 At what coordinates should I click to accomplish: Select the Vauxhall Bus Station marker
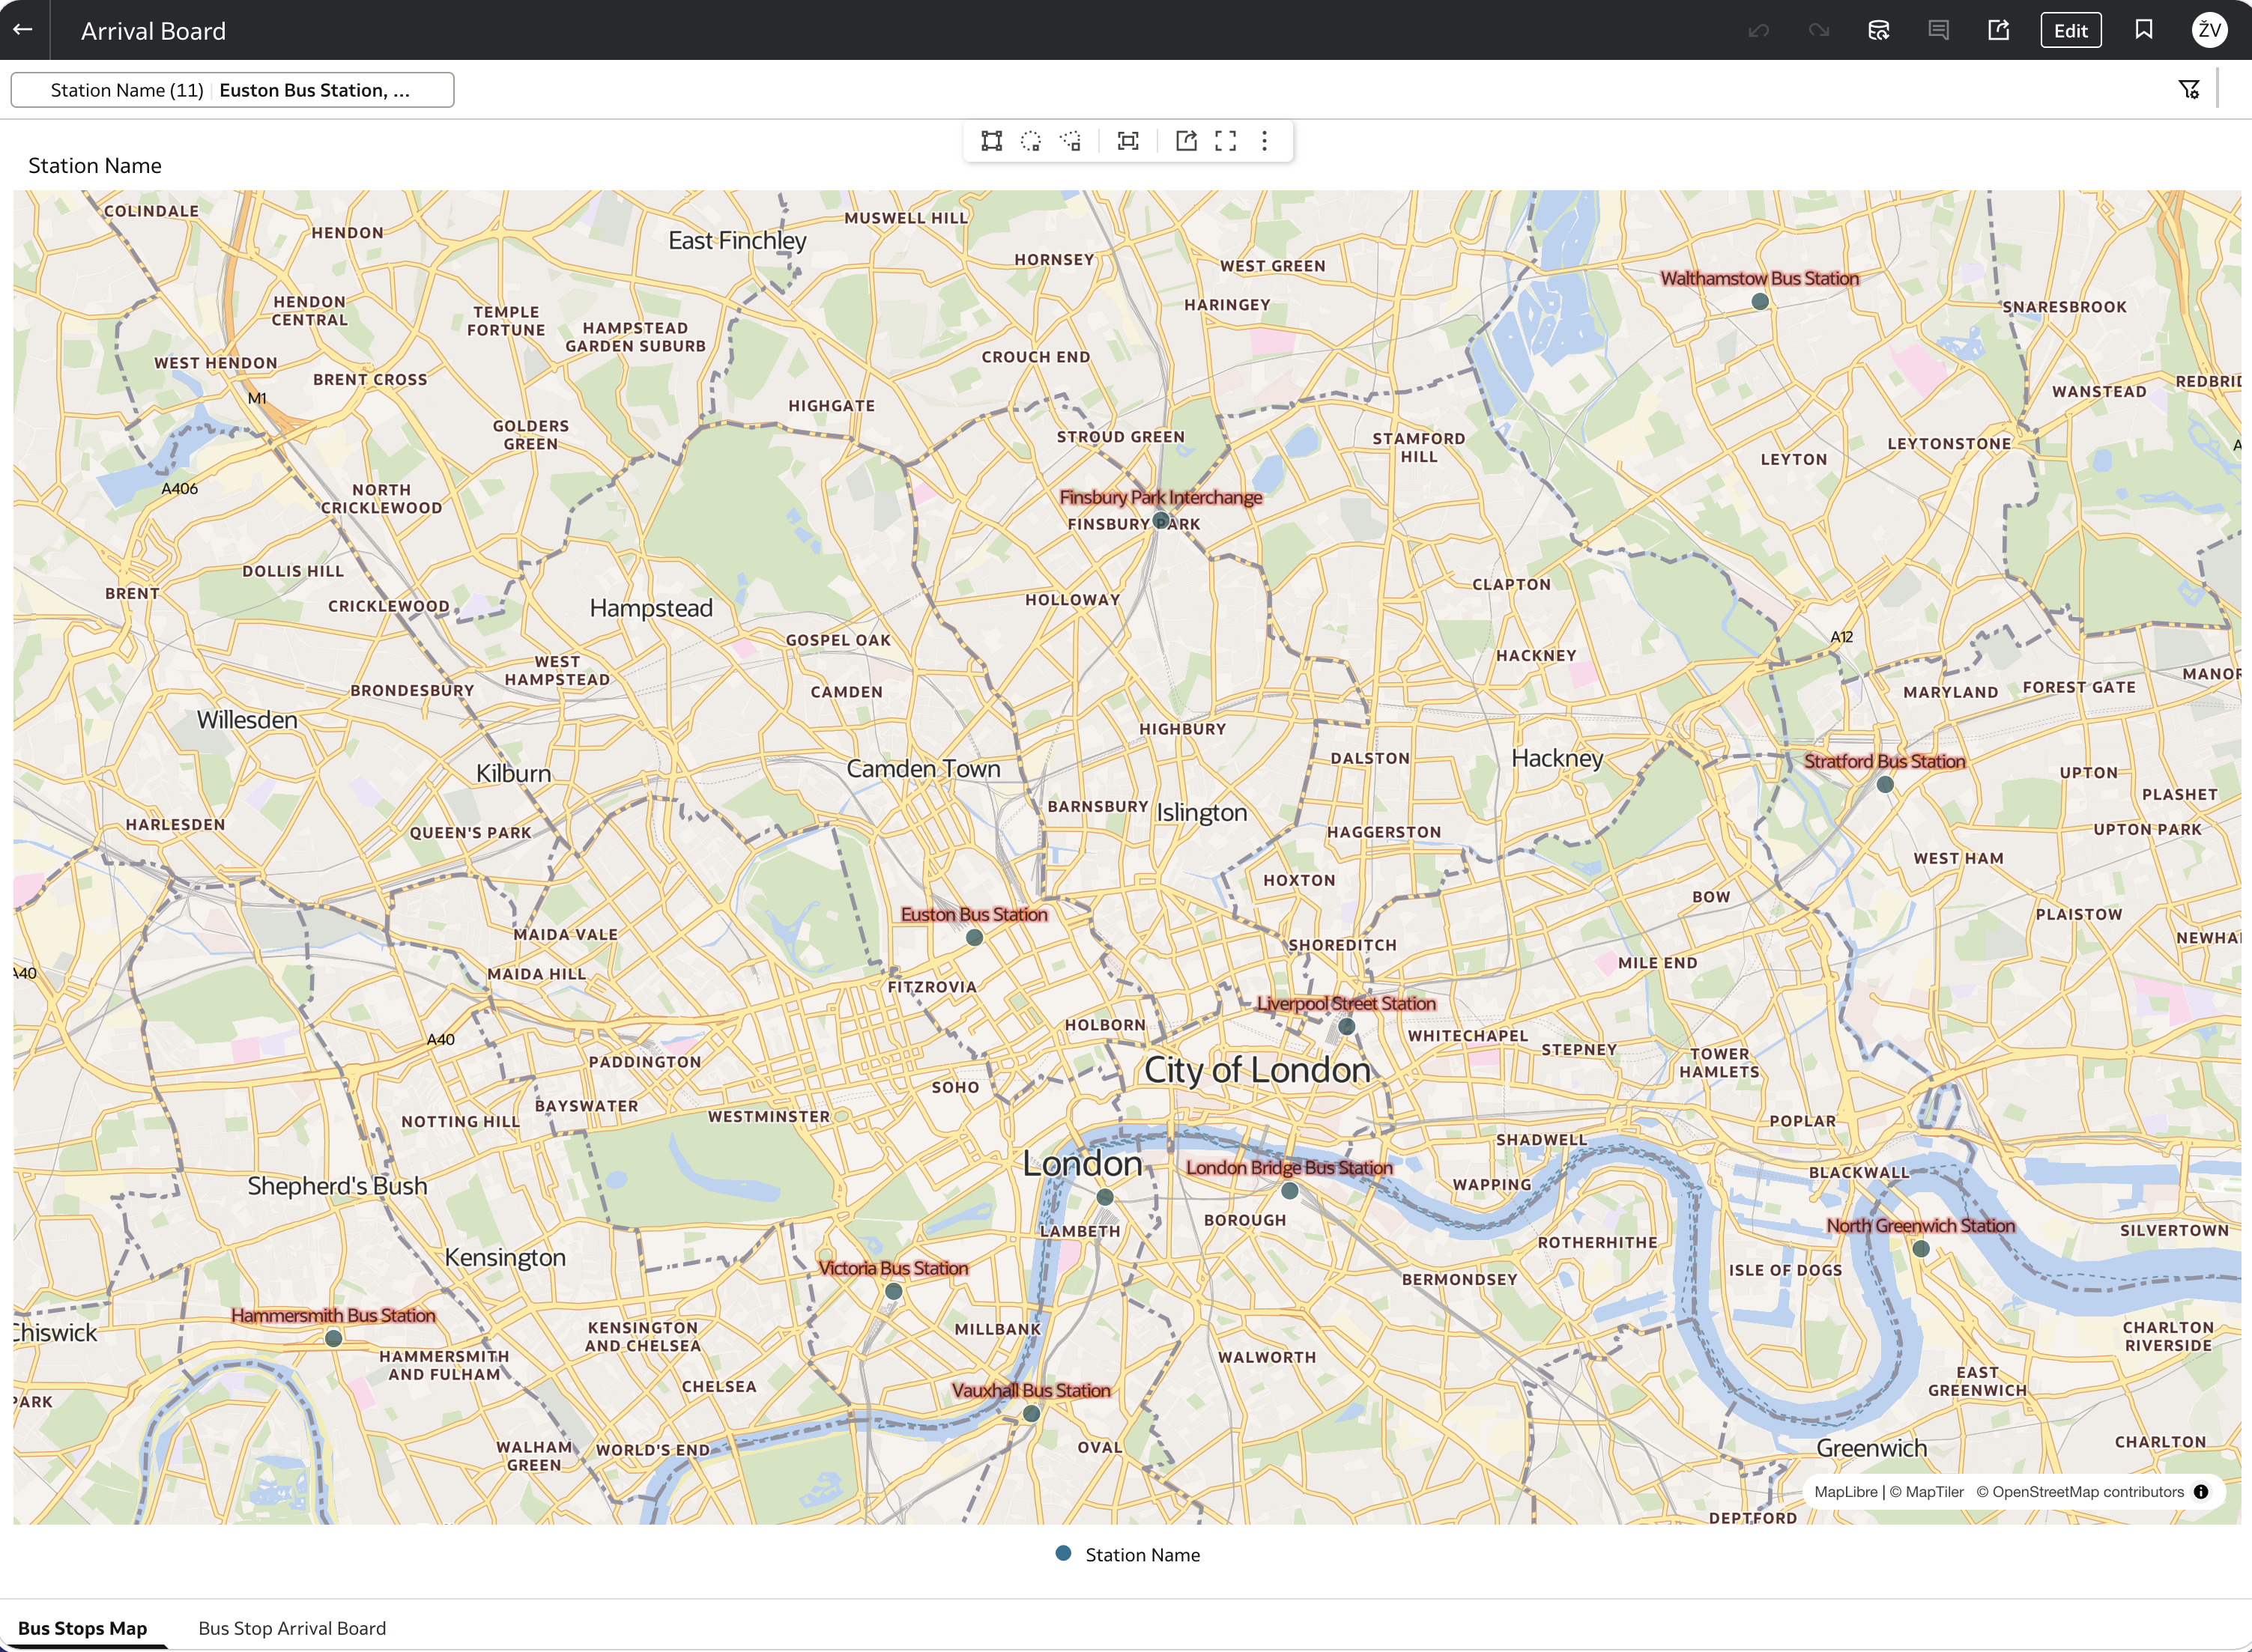[1032, 1414]
